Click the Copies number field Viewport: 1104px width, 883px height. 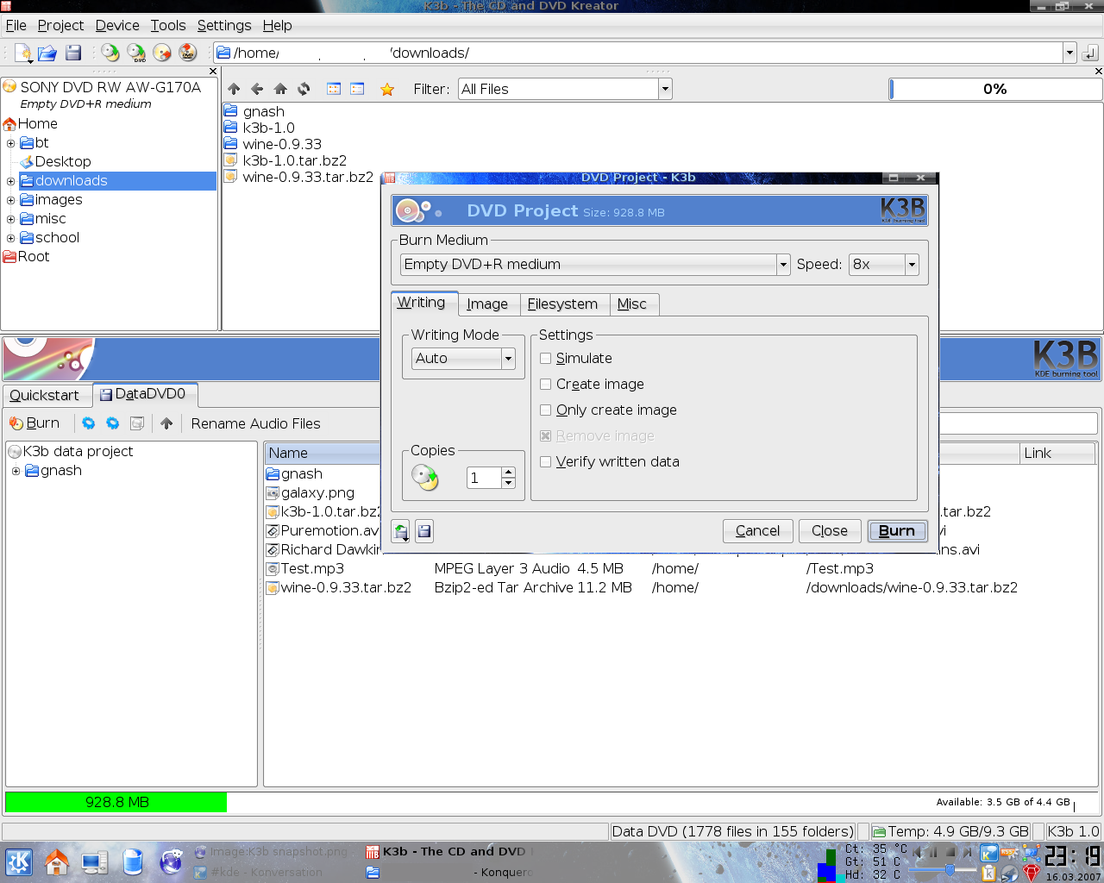click(x=484, y=478)
